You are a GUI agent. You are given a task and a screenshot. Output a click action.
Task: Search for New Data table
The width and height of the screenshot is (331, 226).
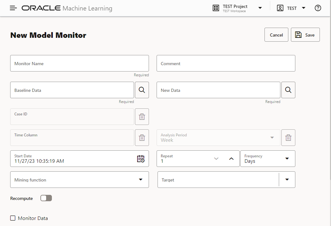288,90
